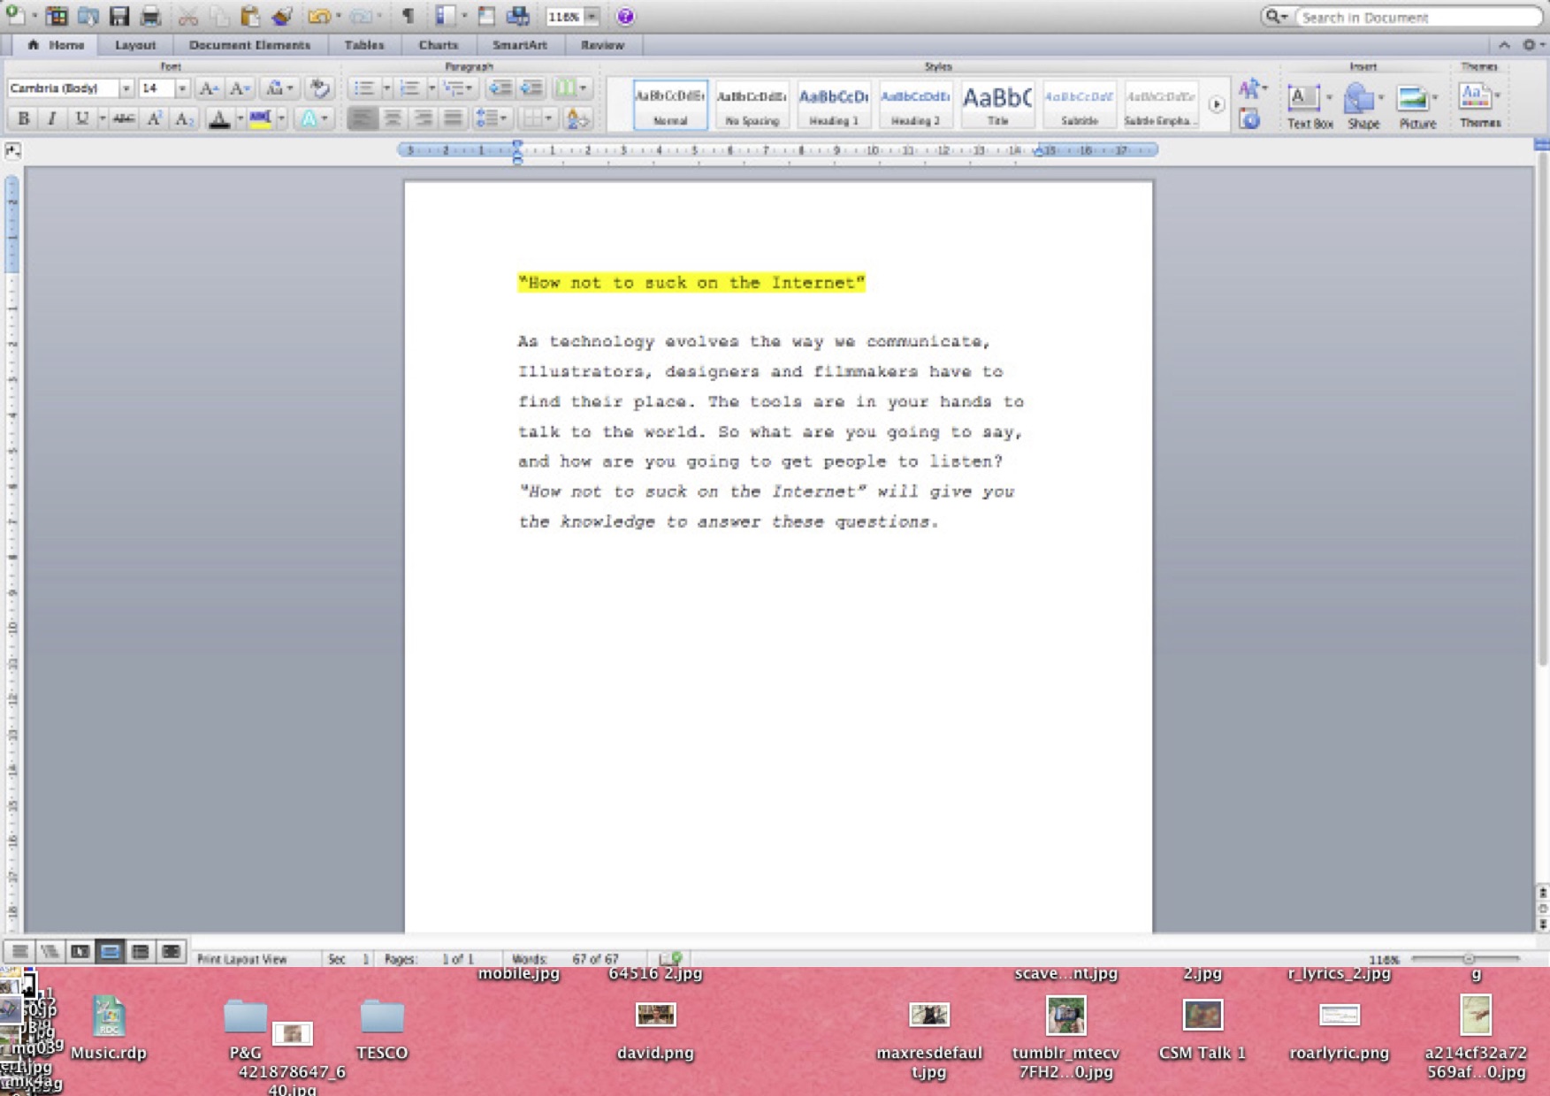Viewport: 1550px width, 1096px height.
Task: Open the zoom percentage dropdown
Action: point(592,17)
